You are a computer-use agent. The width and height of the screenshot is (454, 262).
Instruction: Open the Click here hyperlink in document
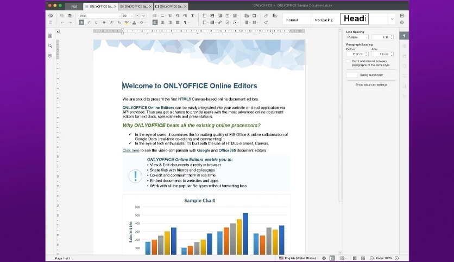pyautogui.click(x=131, y=150)
